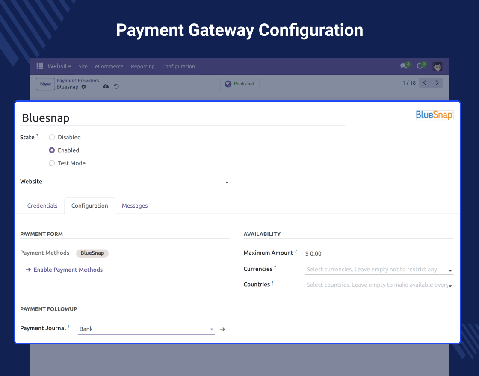Open the Reporting menu
This screenshot has height=376, width=479.
point(143,66)
